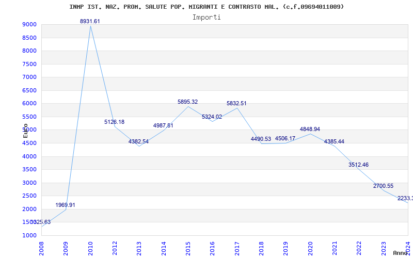413x258 pixels.
Task: Select the 3512.46 value label
Action: (x=358, y=165)
